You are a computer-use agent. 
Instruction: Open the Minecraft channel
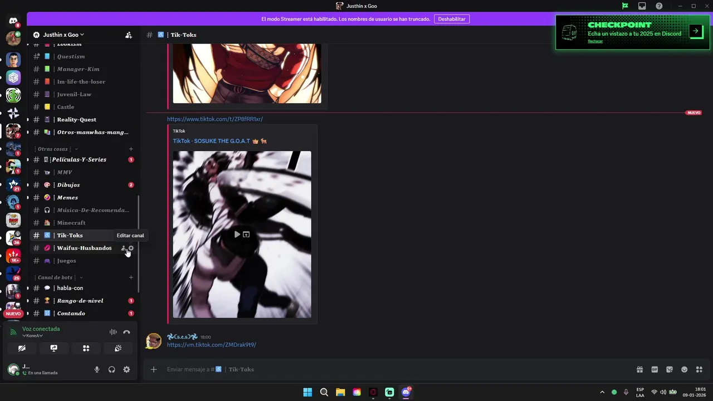83,223
